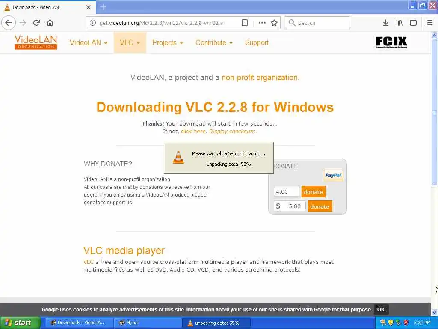Expand the VLC navigation dropdown
The width and height of the screenshot is (438, 329).
point(130,42)
